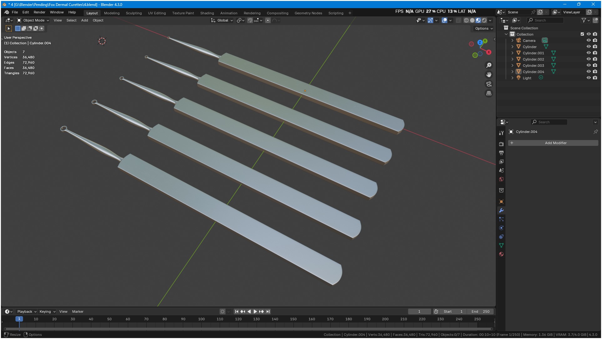
Task: Open the Object Data (mesh) properties tab
Action: [x=501, y=245]
